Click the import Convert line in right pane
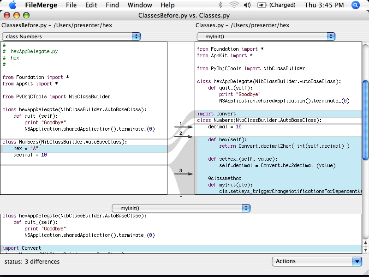Viewport: 369px width, 277px height. (x=279, y=114)
